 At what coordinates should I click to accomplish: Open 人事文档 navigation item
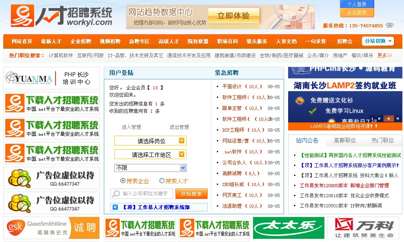pyautogui.click(x=287, y=41)
